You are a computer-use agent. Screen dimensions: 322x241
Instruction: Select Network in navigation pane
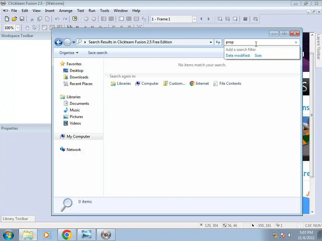coord(70,150)
